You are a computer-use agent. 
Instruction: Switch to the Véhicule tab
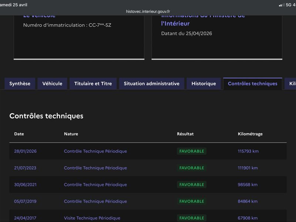[52, 84]
